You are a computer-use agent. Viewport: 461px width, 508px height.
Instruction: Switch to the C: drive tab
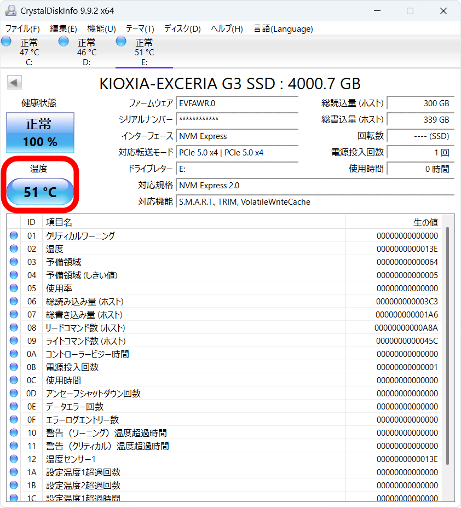(29, 52)
